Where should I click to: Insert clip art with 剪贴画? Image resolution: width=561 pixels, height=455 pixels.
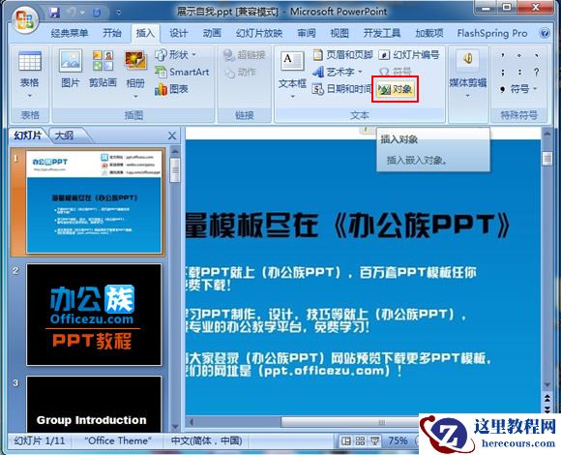click(x=103, y=69)
